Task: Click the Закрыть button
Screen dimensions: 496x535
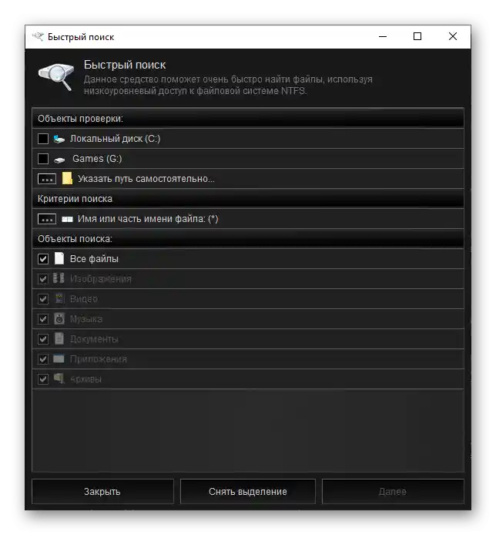Action: pos(102,492)
